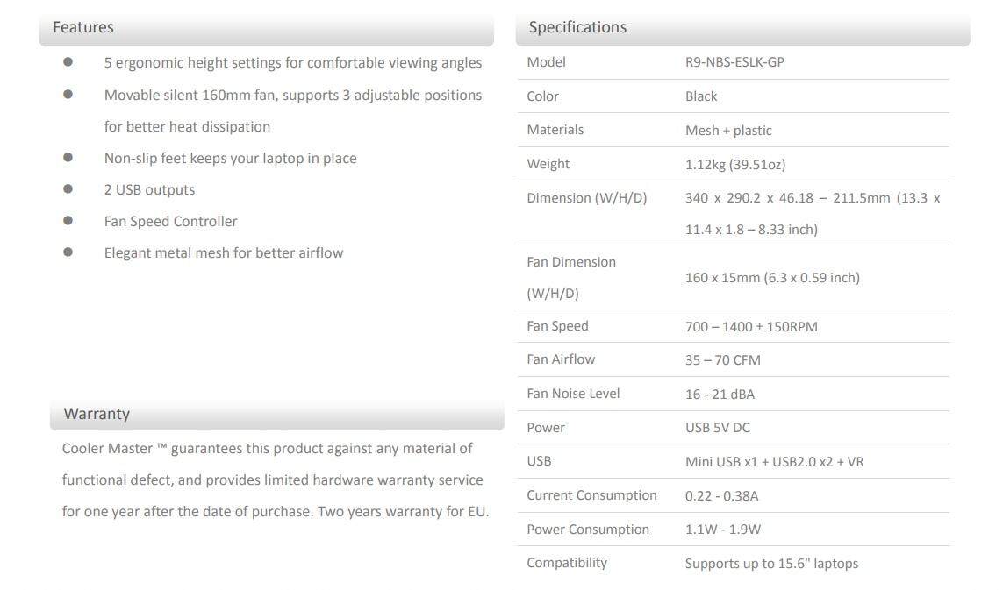Click bullet before Non-slip feet line
Screen dimensions: 1003x590
pyautogui.click(x=68, y=157)
